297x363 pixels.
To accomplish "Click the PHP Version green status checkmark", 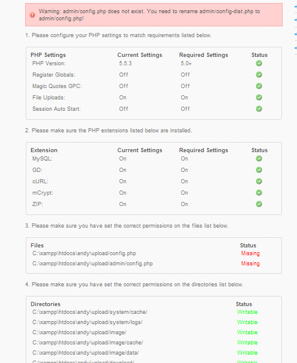I will click(x=259, y=63).
